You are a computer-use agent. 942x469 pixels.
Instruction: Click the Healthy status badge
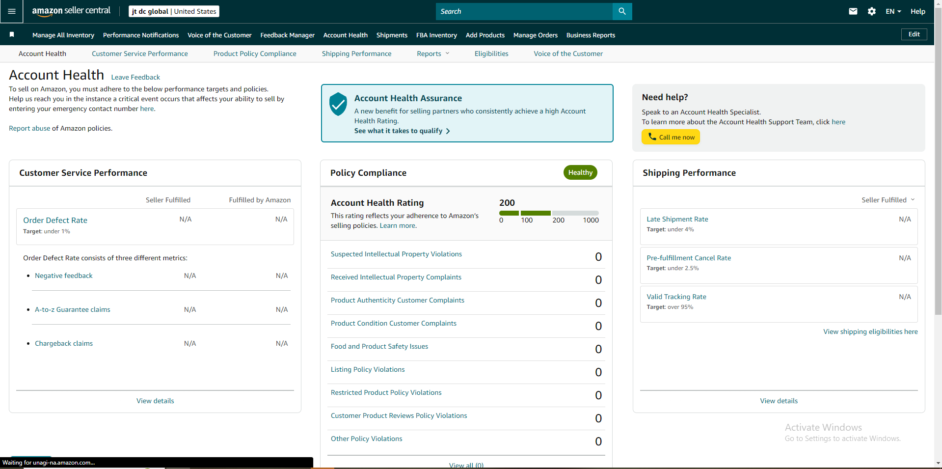click(580, 172)
